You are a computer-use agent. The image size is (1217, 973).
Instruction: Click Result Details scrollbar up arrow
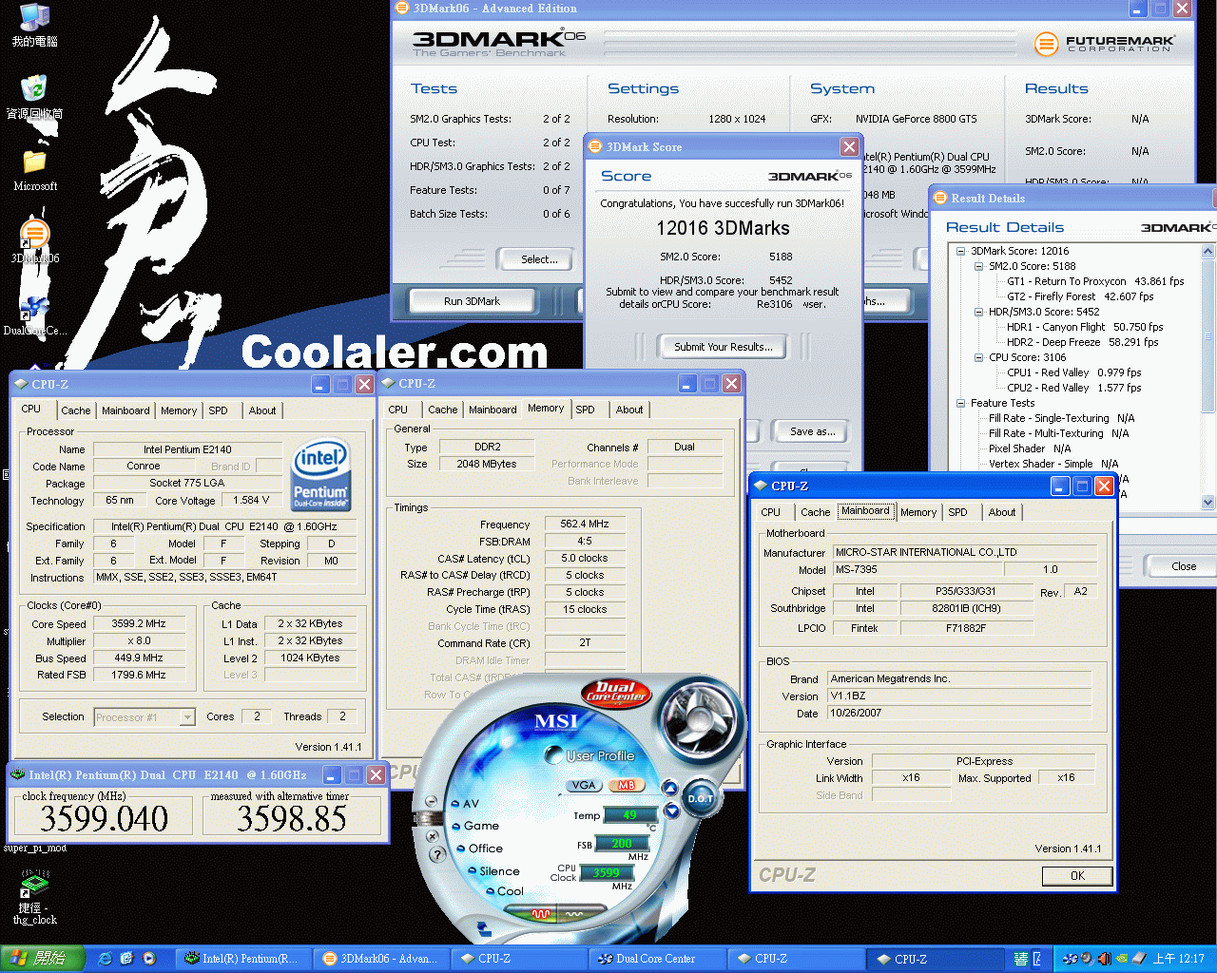coord(1208,252)
